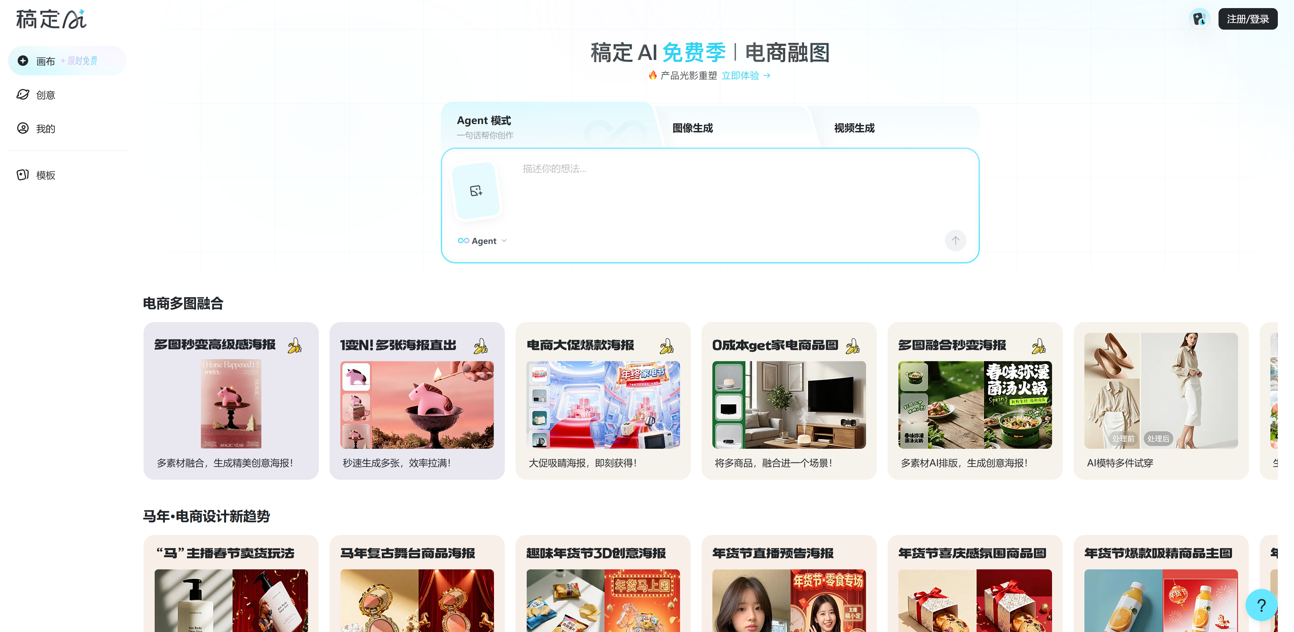Open the 年货节直播预告海报 card
Screen dimensions: 1294x632
(x=789, y=583)
